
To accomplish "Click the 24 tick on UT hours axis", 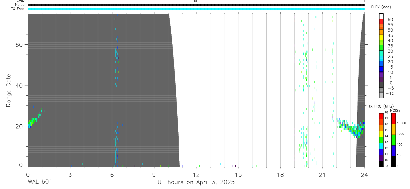I will (x=364, y=174).
